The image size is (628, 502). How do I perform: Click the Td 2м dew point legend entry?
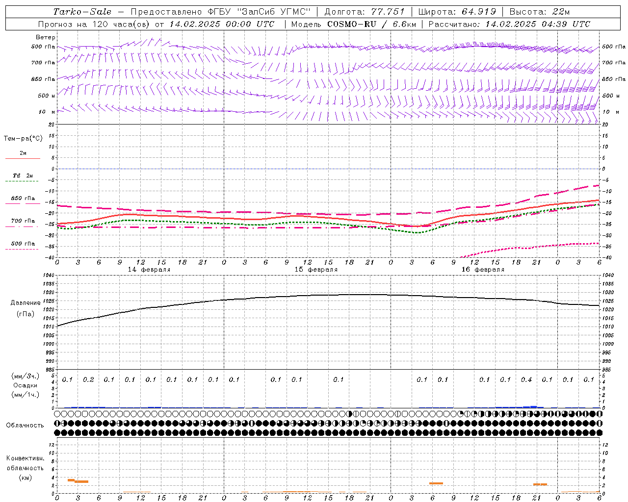click(x=23, y=176)
